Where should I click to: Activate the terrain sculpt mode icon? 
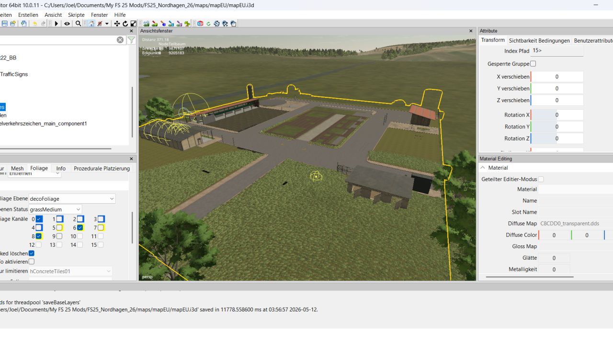pos(146,23)
